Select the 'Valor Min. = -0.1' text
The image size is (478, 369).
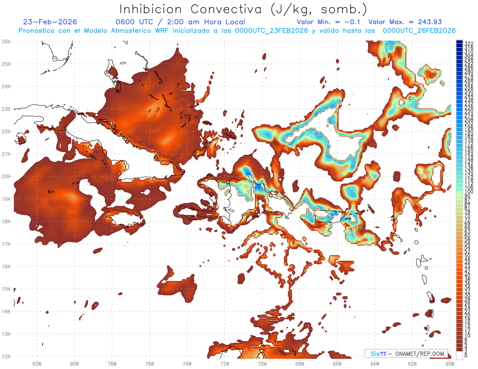click(328, 22)
